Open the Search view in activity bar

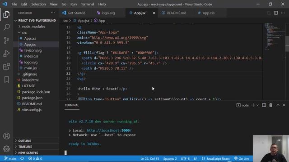(6, 27)
